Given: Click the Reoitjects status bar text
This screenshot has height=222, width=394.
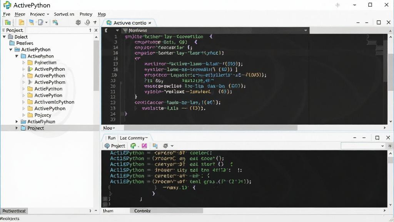Looking at the screenshot, I should 10,219.
